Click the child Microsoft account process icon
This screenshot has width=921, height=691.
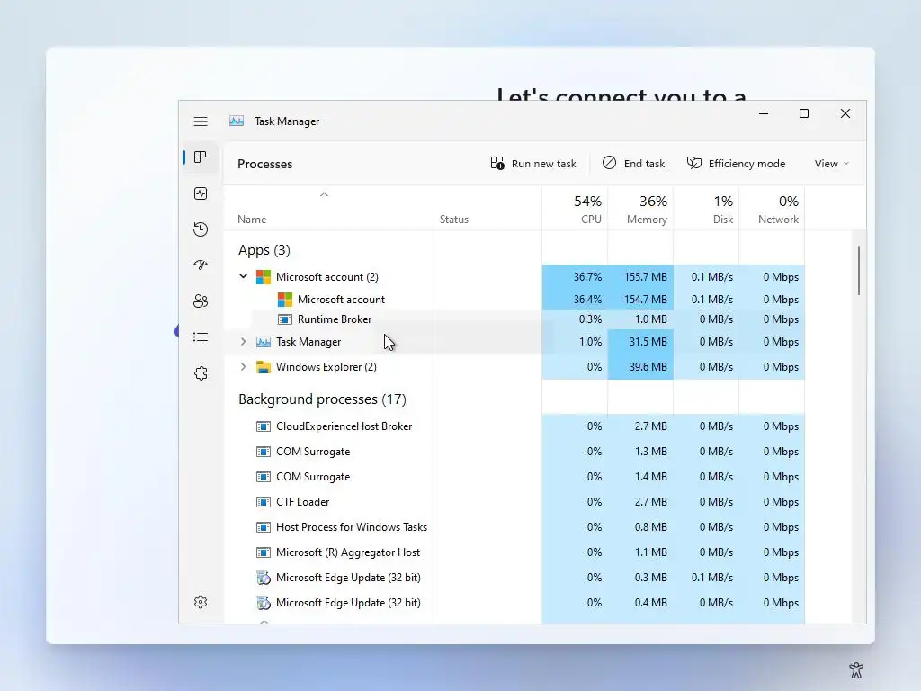pyautogui.click(x=285, y=299)
